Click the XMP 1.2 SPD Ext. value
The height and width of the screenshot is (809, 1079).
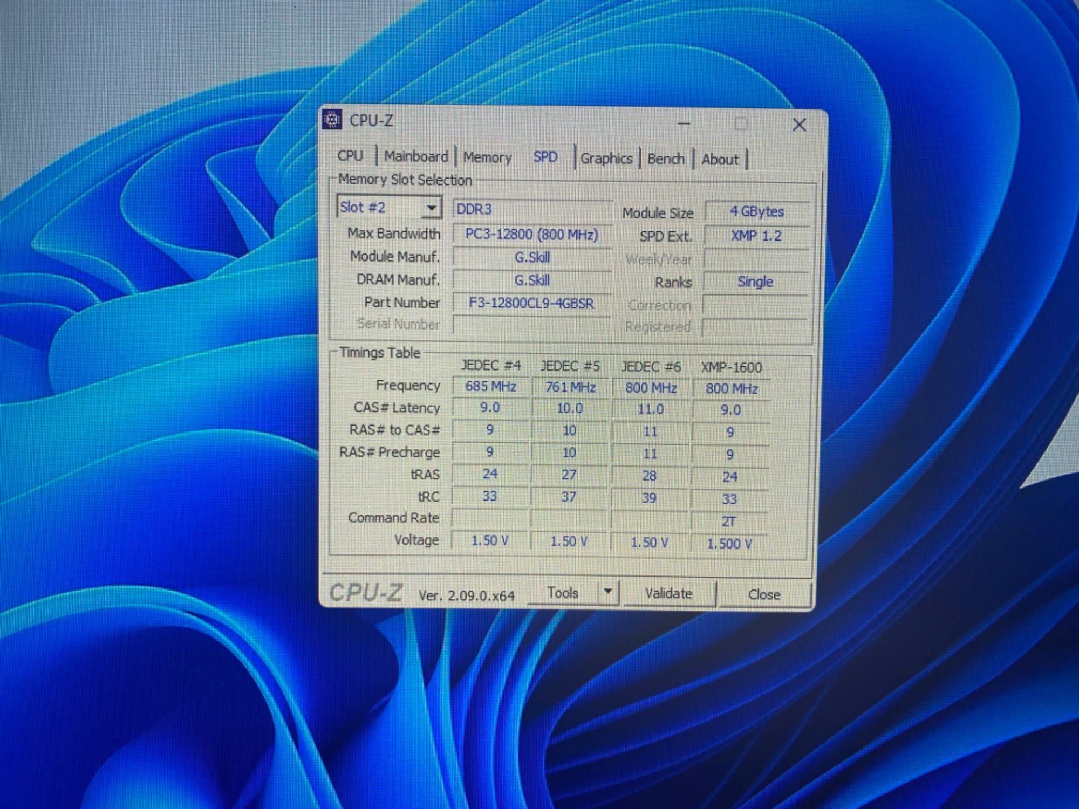[x=756, y=236]
